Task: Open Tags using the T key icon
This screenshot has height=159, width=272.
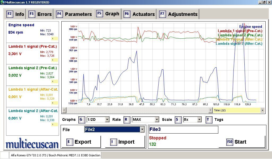Action: coord(209,120)
